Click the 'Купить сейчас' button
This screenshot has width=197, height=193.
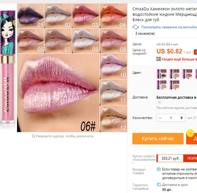tap(158, 139)
